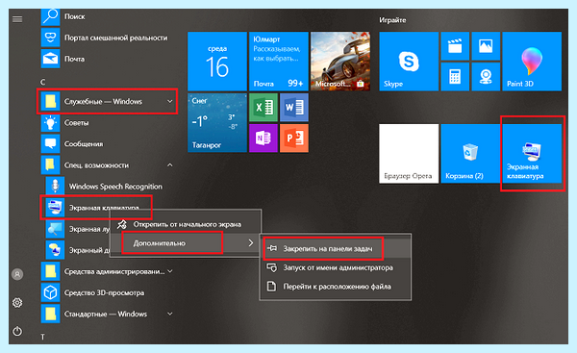Image resolution: width=577 pixels, height=353 pixels.
Task: Click the power button icon
Action: (17, 331)
